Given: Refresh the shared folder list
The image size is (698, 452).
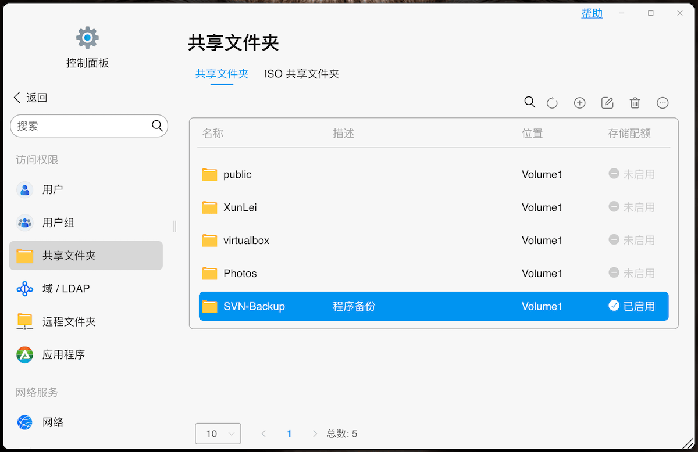Looking at the screenshot, I should (x=551, y=102).
